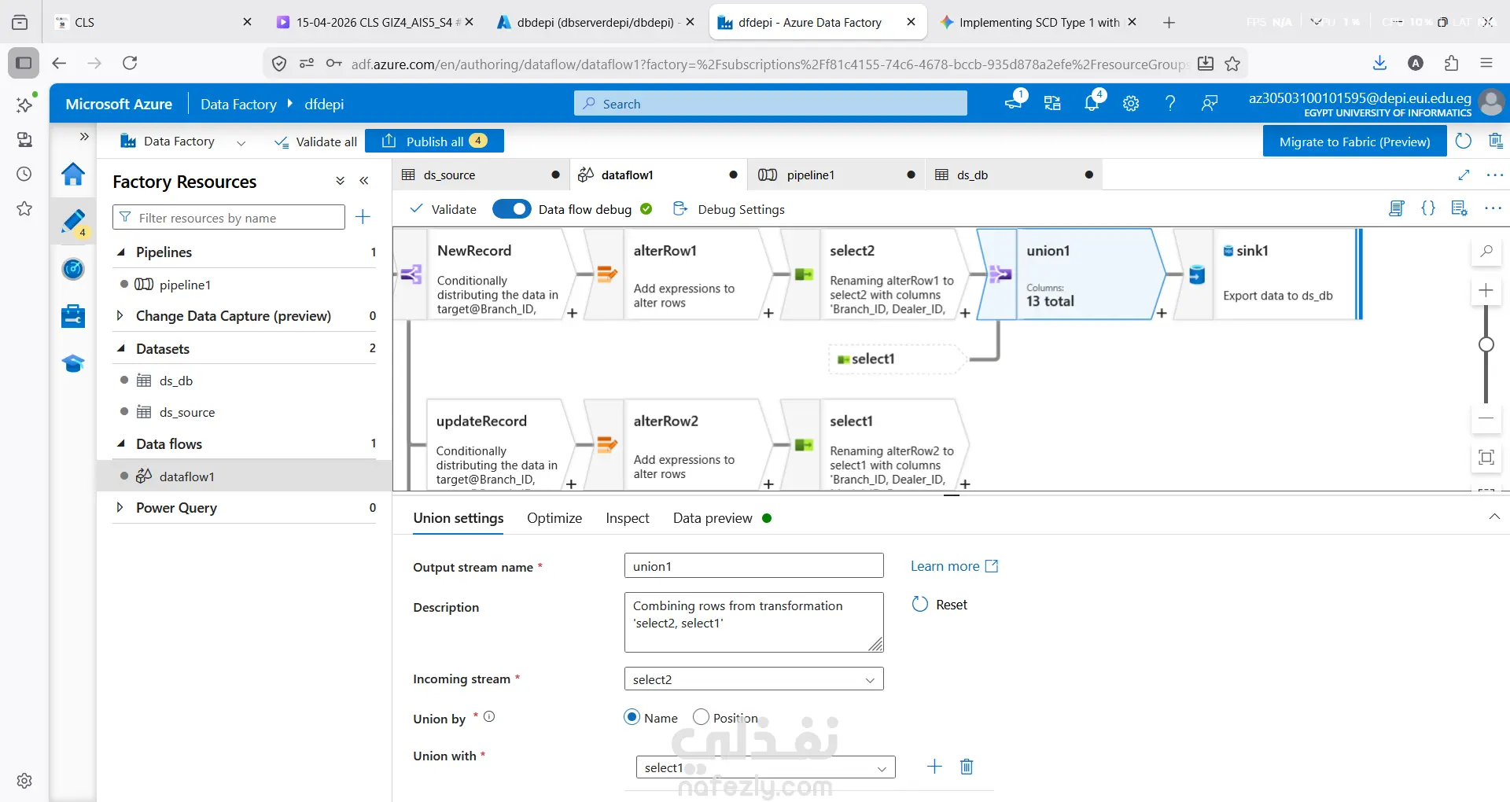Open the Incoming stream select2 dropdown
Image resolution: width=1510 pixels, height=802 pixels.
coord(753,679)
